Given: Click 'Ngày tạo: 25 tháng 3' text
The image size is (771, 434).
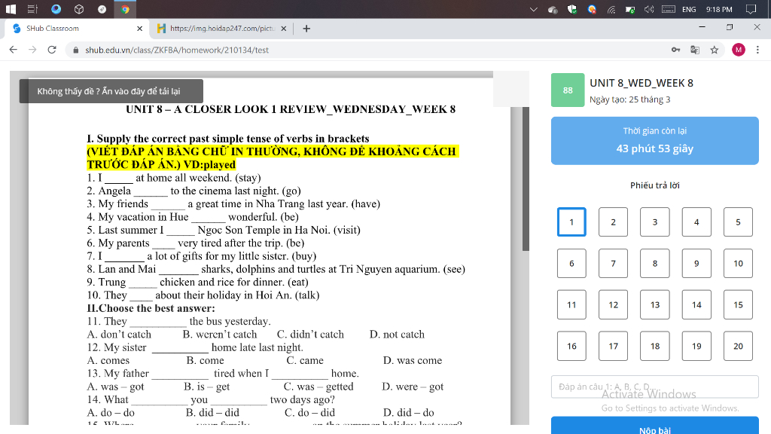Looking at the screenshot, I should coord(630,99).
